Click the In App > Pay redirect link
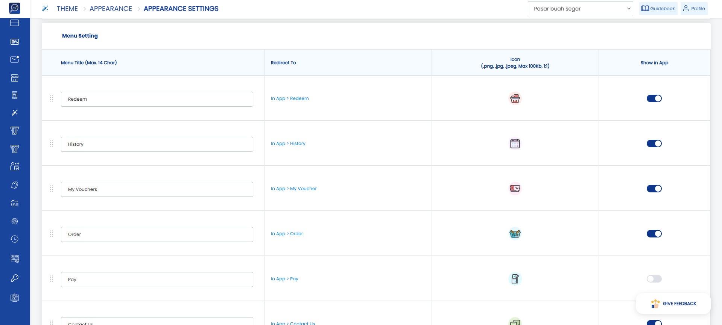The image size is (722, 325). (284, 279)
